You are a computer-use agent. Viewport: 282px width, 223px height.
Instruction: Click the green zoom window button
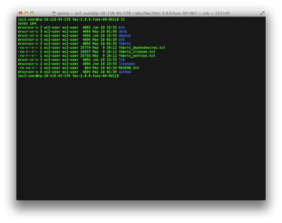[x=32, y=13]
